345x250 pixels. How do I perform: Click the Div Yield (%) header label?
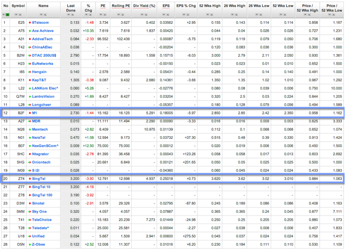[144, 6]
